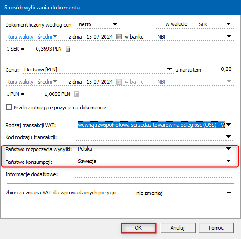Click the greyed calendar icon in Cena row
This screenshot has height=239, width=241.
pos(119,82)
